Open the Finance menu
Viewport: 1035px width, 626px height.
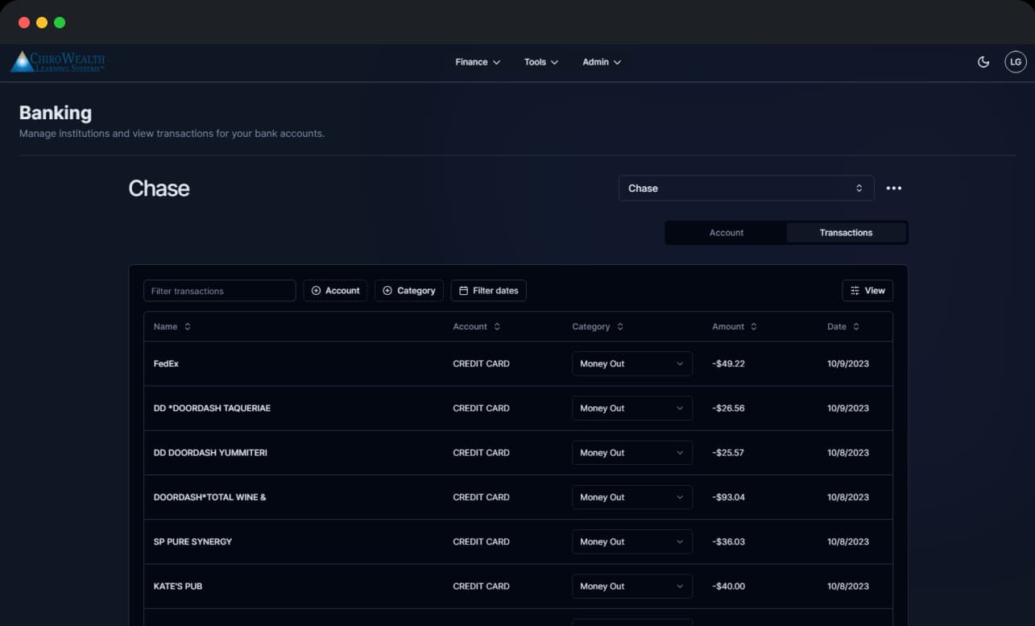coord(478,62)
